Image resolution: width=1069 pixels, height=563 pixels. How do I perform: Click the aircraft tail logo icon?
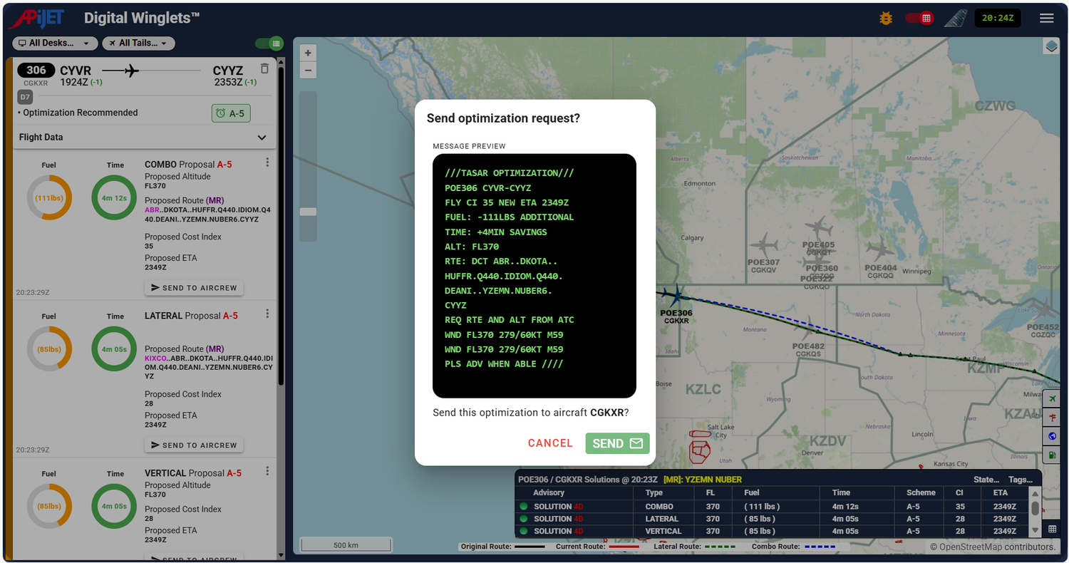956,19
